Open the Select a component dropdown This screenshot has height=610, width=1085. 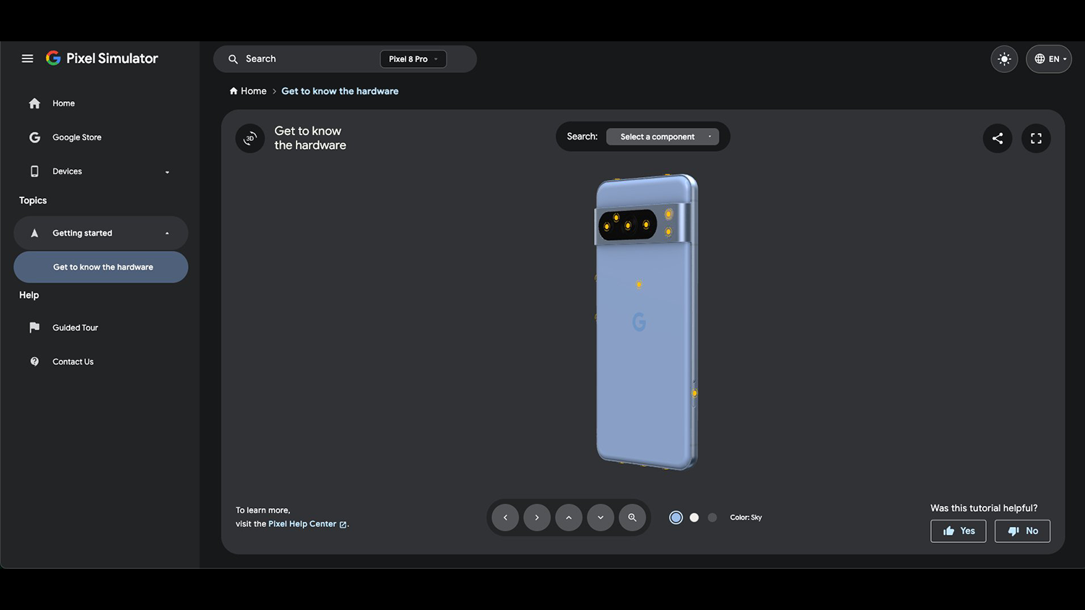(x=663, y=137)
